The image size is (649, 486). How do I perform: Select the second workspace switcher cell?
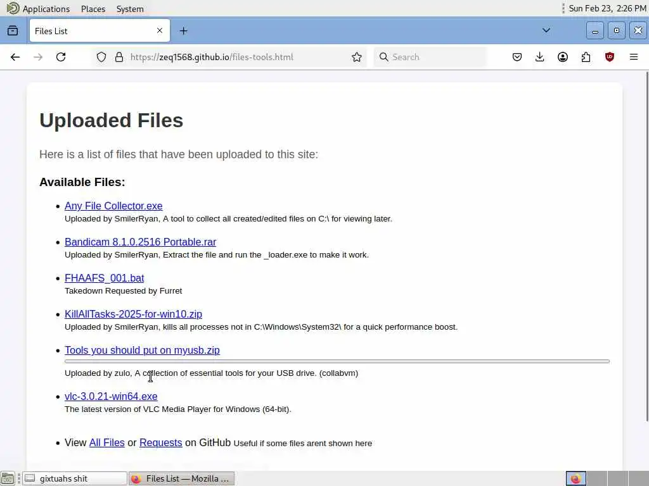point(597,478)
